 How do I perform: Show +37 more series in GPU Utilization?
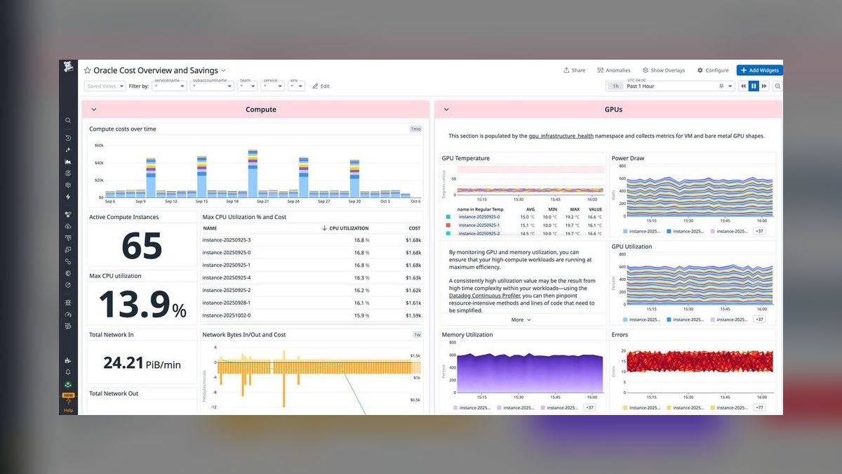point(759,319)
